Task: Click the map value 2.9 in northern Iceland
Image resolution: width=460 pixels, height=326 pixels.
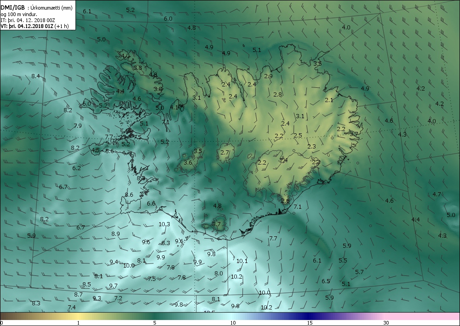Action: click(269, 76)
